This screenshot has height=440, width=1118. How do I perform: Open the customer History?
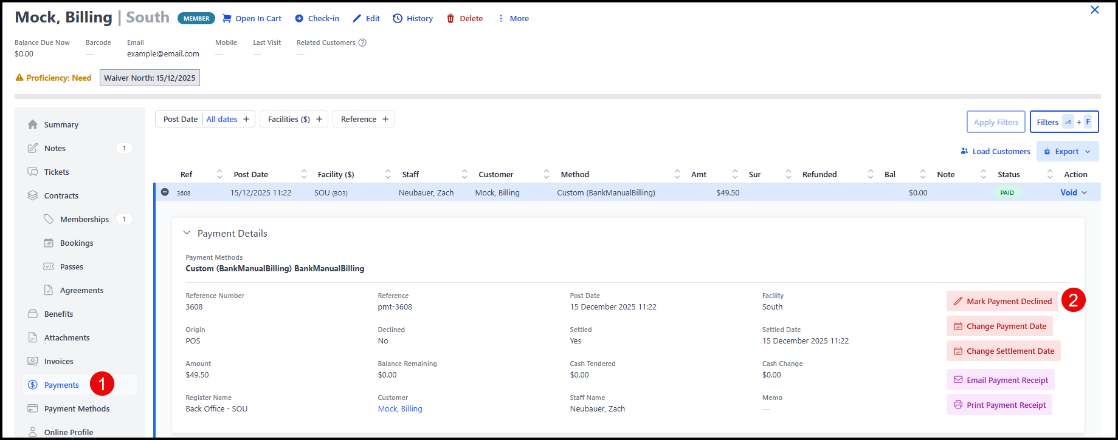[413, 19]
